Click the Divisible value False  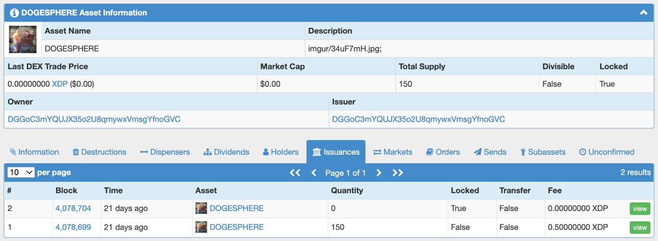point(552,84)
